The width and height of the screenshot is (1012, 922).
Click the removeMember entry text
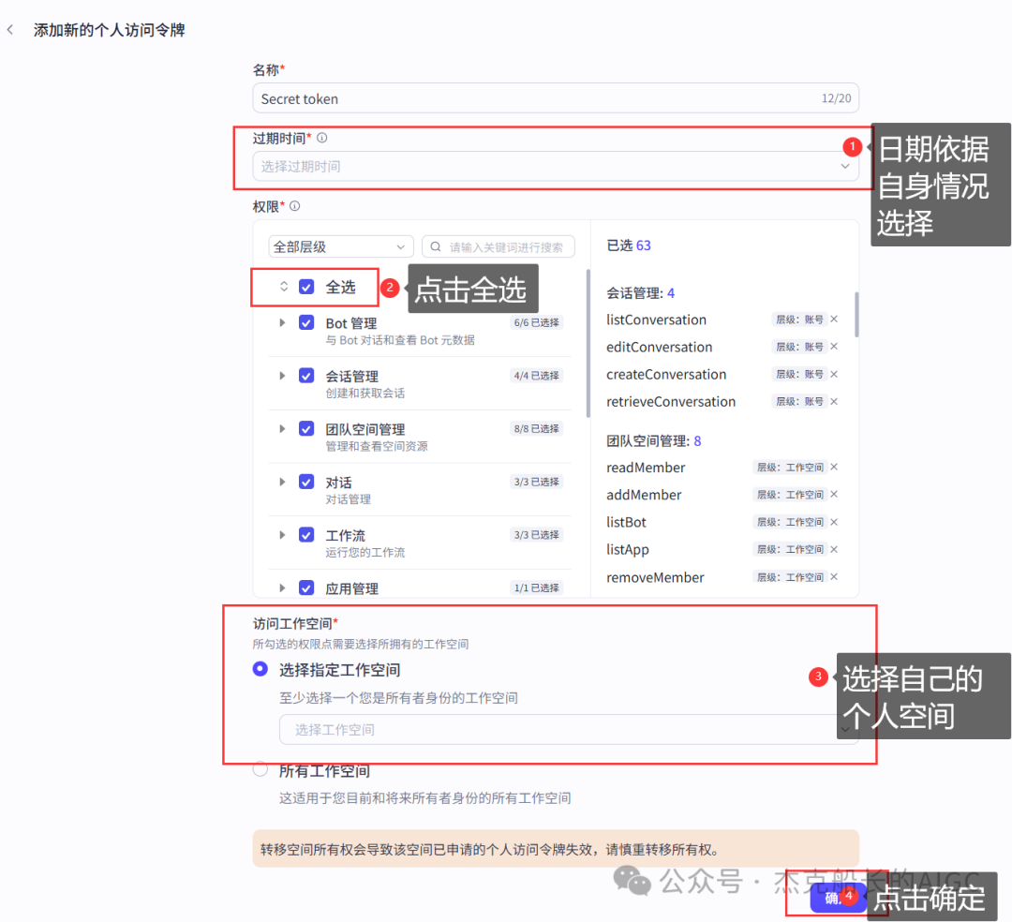tap(656, 577)
